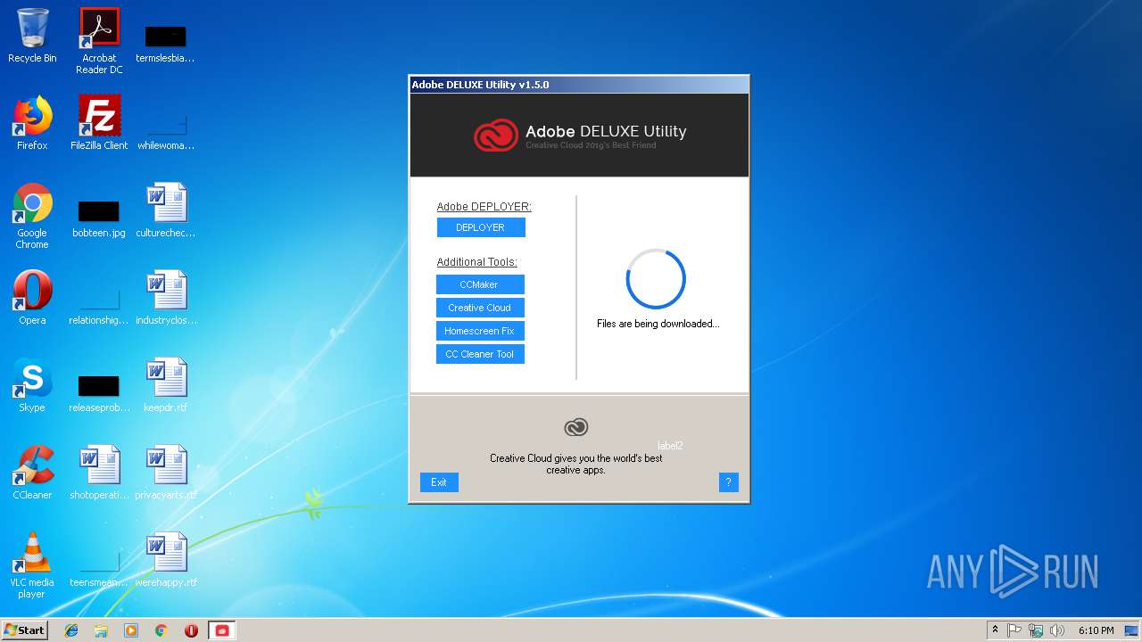Screen dimensions: 1142x642
Task: Open Internet Explorer from the taskbar
Action: [x=71, y=630]
